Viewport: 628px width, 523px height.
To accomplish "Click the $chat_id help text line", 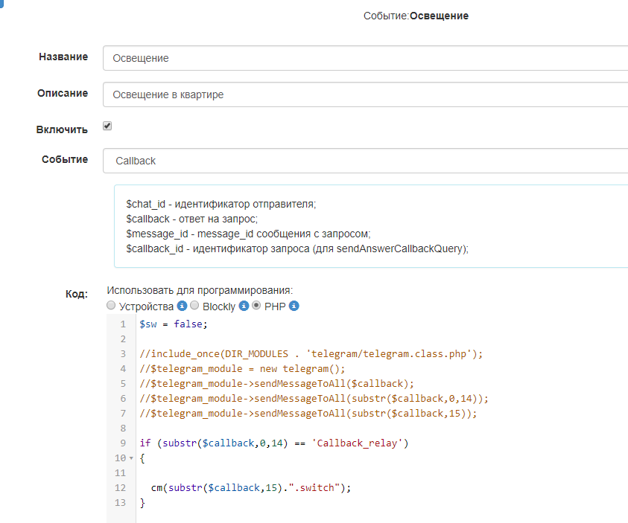I will click(221, 204).
